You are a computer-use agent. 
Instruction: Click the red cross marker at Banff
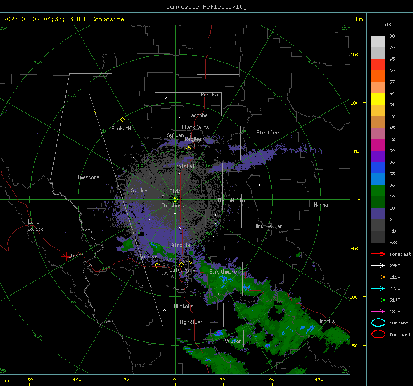coord(66,256)
